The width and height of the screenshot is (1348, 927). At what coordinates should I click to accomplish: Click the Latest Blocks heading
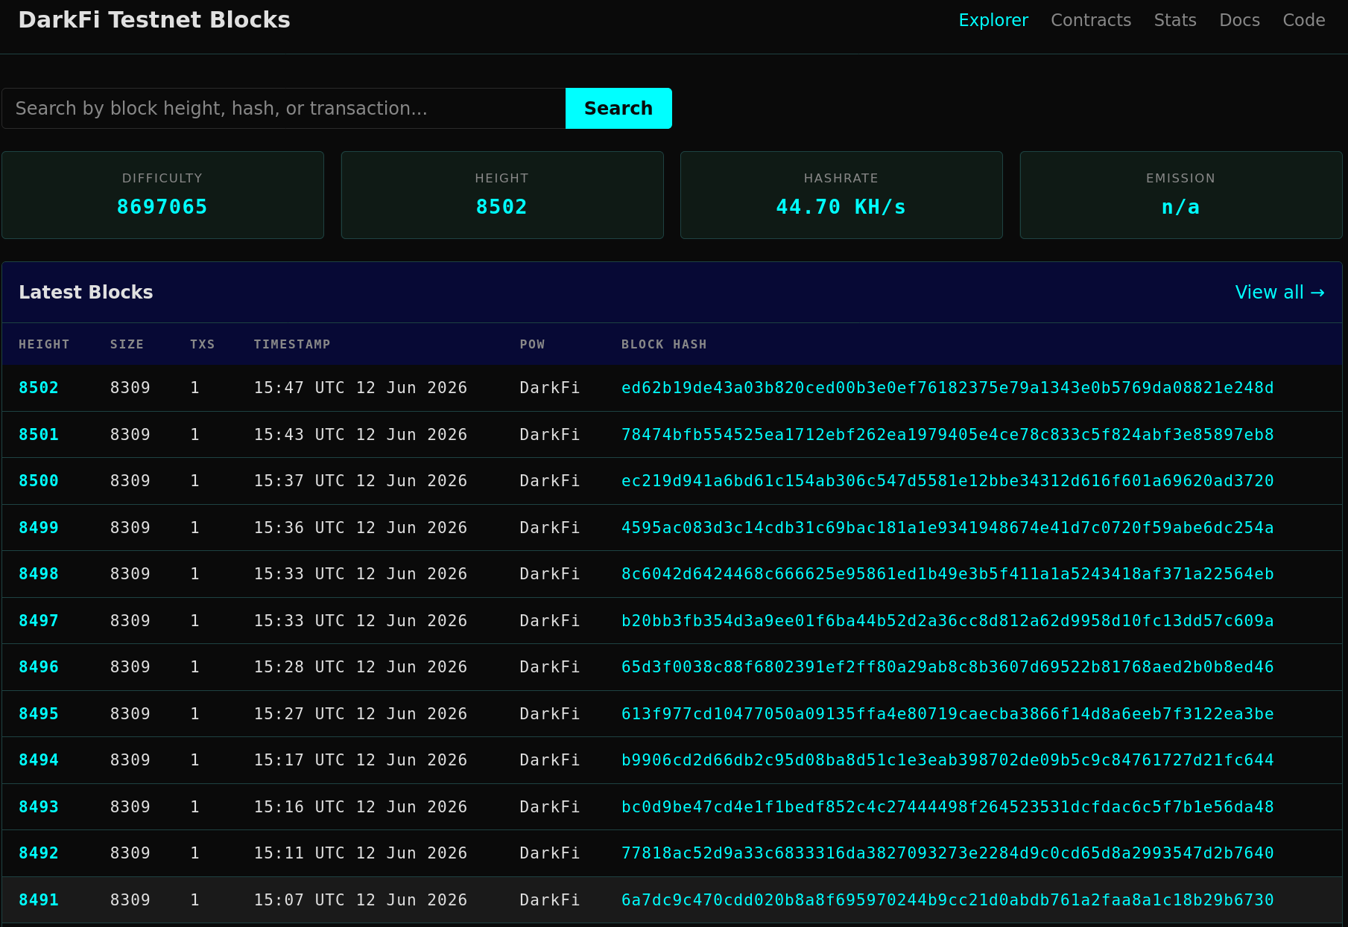click(x=86, y=293)
